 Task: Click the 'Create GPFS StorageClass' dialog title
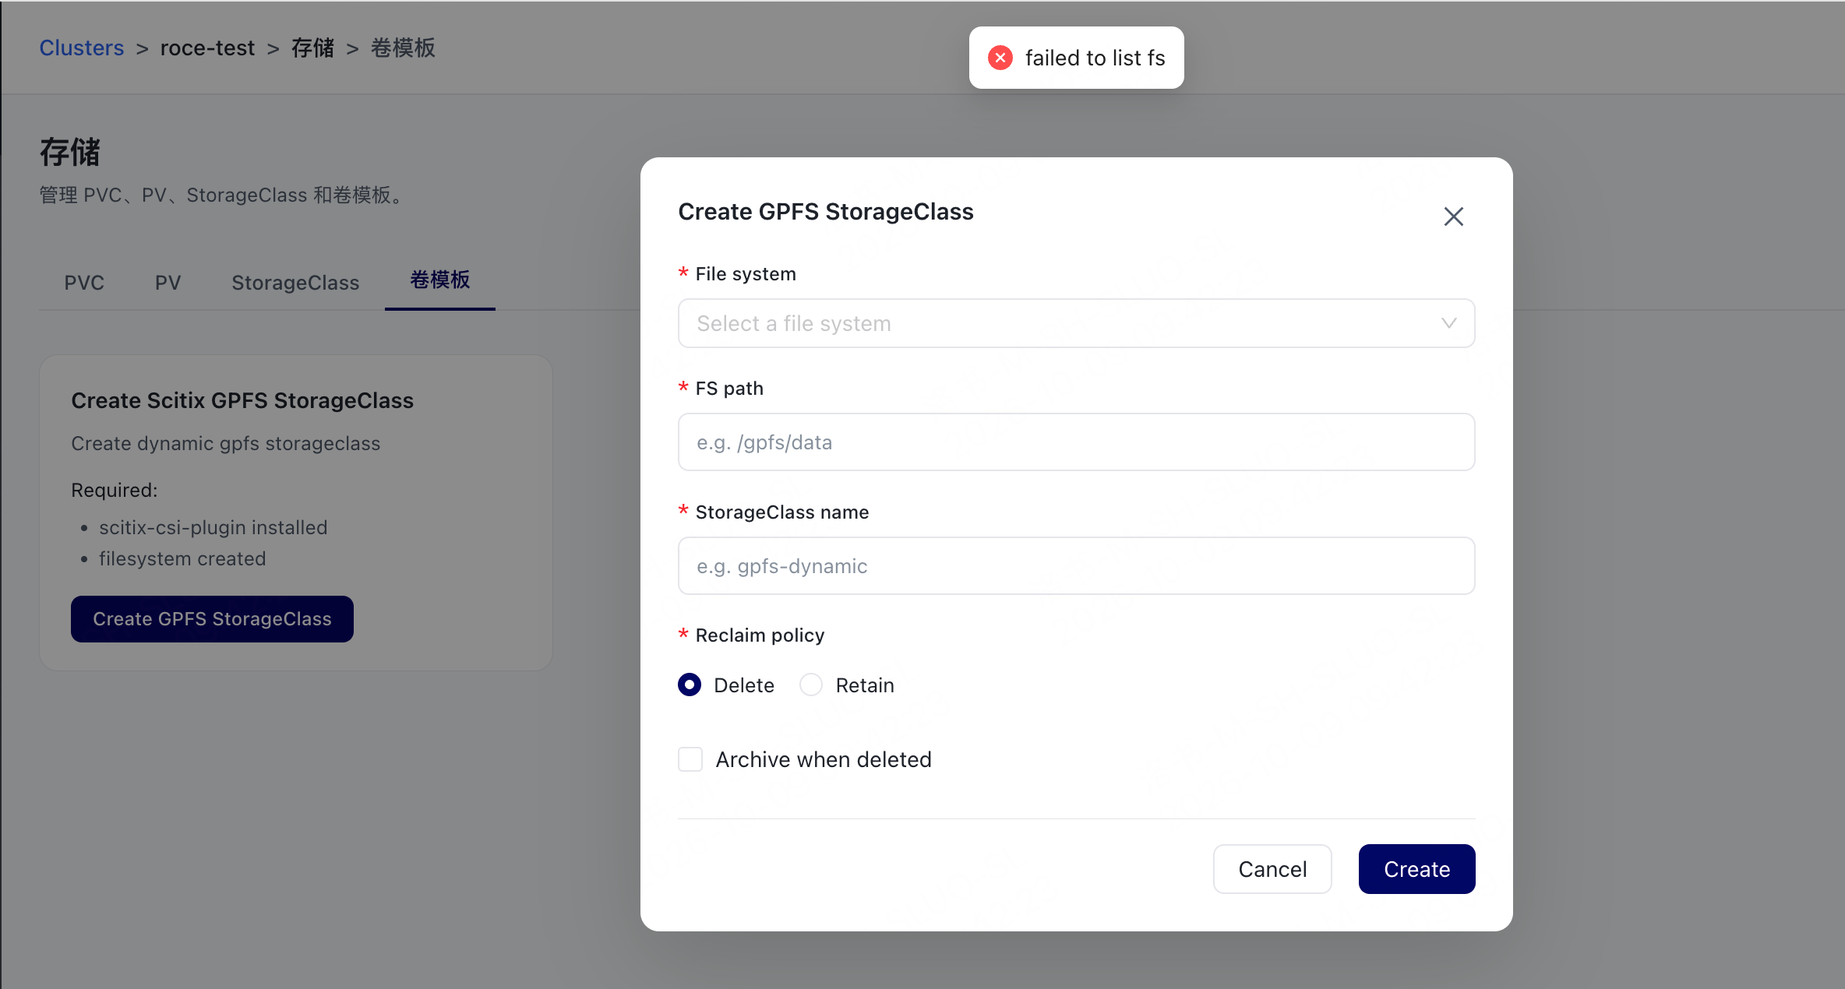(x=826, y=212)
